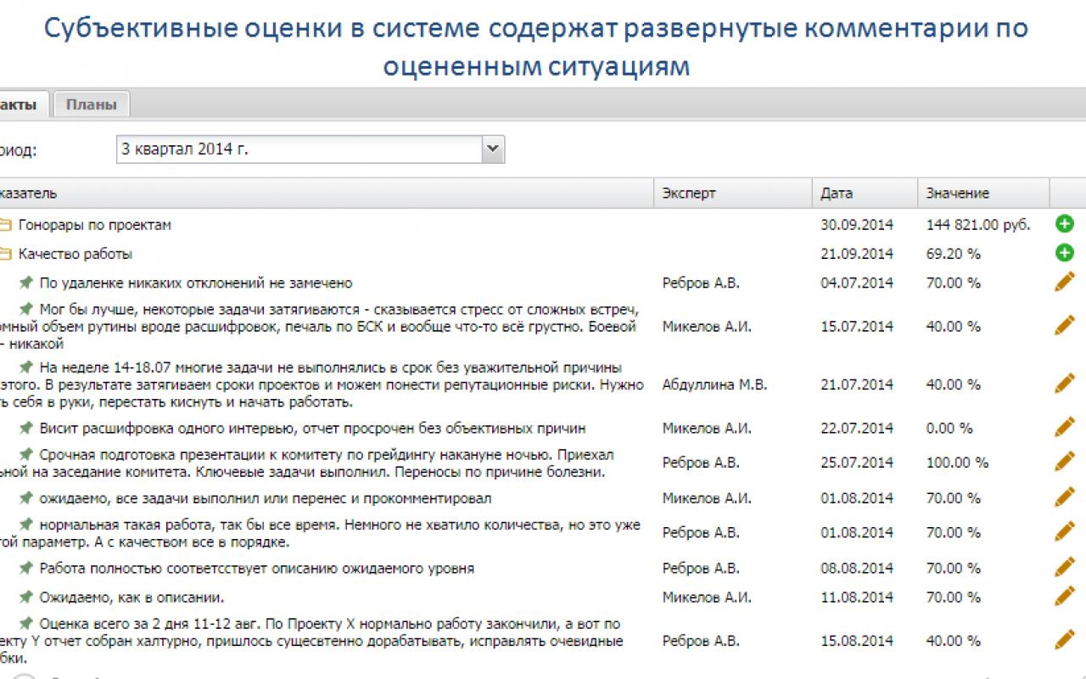Click value 40.00 % on 21.07.2014 row
This screenshot has width=1086, height=679.
coord(954,384)
